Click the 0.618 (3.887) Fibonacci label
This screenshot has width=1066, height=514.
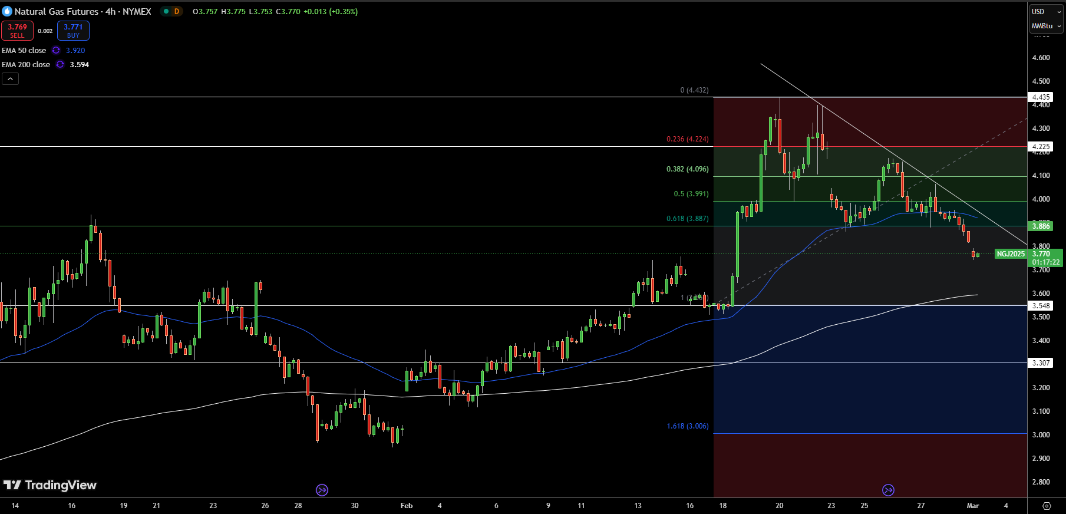click(688, 219)
